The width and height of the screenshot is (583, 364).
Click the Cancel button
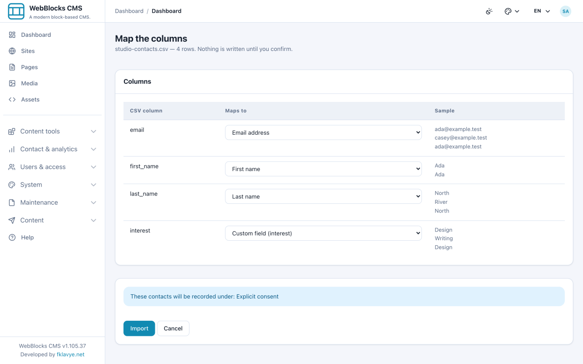(173, 329)
